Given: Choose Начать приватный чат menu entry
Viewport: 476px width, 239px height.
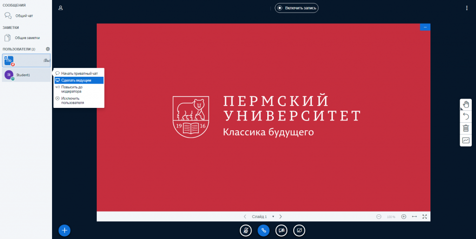Looking at the screenshot, I should 79,73.
